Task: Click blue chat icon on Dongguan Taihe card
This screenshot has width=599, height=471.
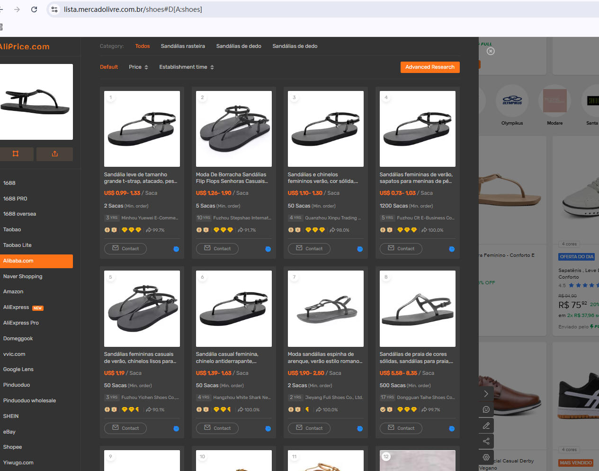Action: pyautogui.click(x=452, y=428)
